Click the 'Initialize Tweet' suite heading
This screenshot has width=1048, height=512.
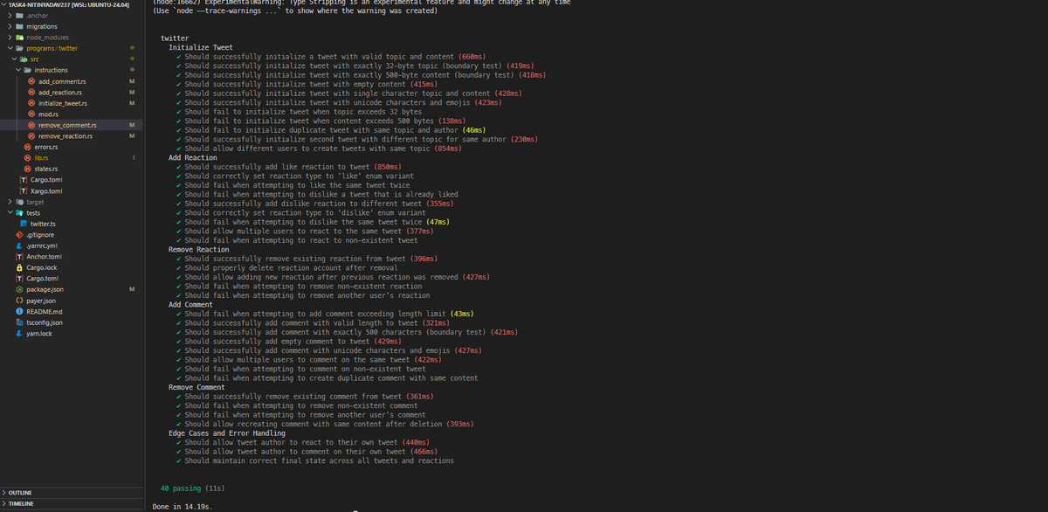(200, 47)
